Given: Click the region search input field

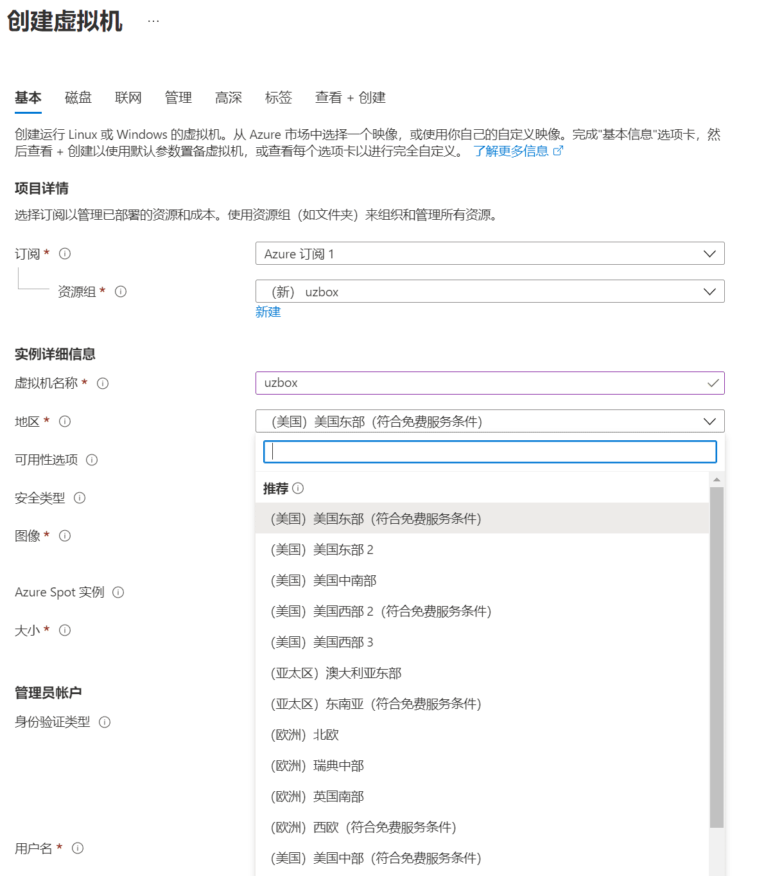Looking at the screenshot, I should click(489, 451).
